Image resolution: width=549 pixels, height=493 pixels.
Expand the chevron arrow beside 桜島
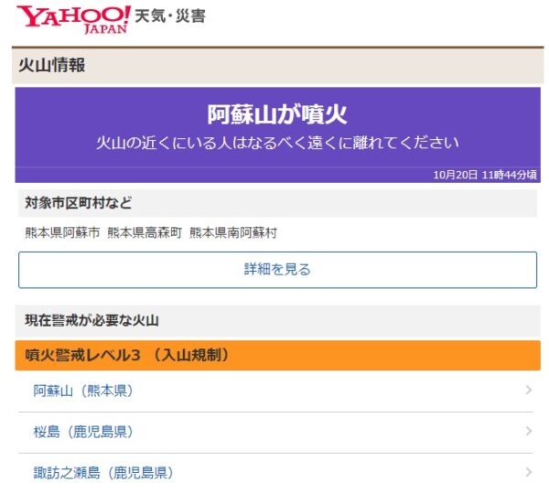pos(529,432)
